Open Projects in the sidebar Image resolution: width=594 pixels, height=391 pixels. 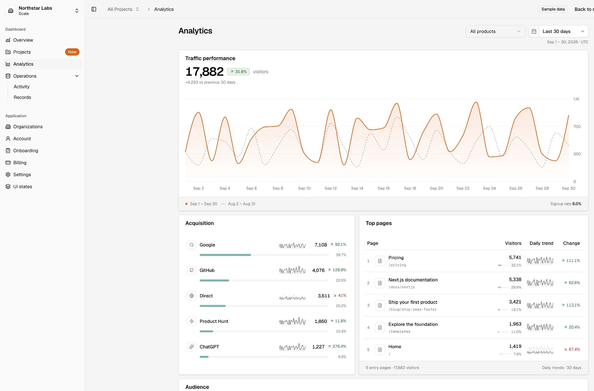click(43, 52)
